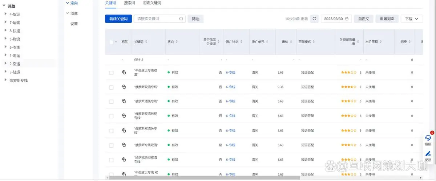Screen dimensions: 436x181
Task: Collapse the 其他 tree group
Action: [x=4, y=6]
